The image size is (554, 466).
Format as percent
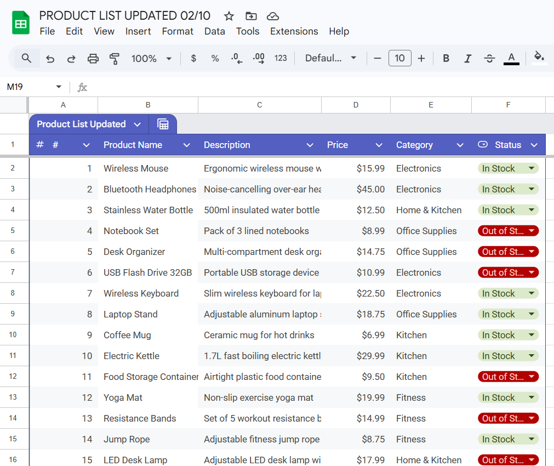pos(215,58)
